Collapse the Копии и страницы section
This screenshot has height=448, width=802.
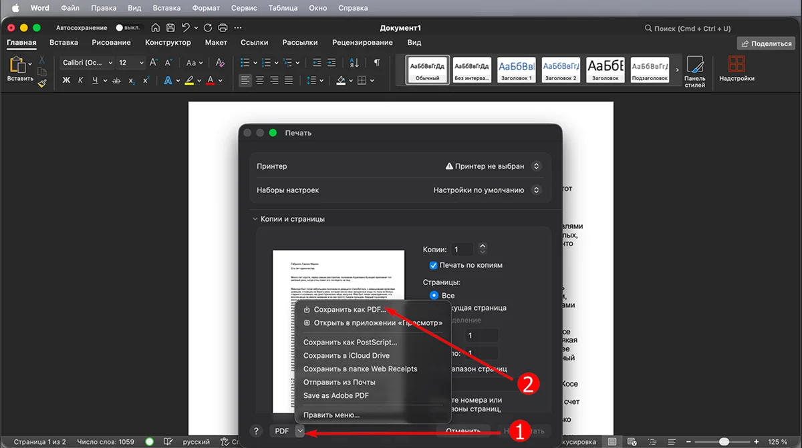point(255,219)
